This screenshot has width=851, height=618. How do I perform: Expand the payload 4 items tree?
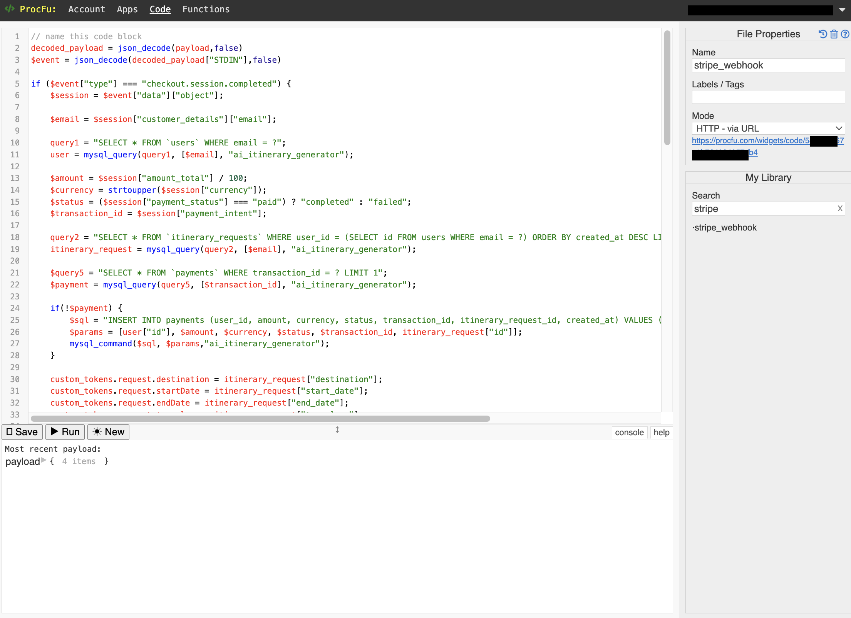click(44, 460)
